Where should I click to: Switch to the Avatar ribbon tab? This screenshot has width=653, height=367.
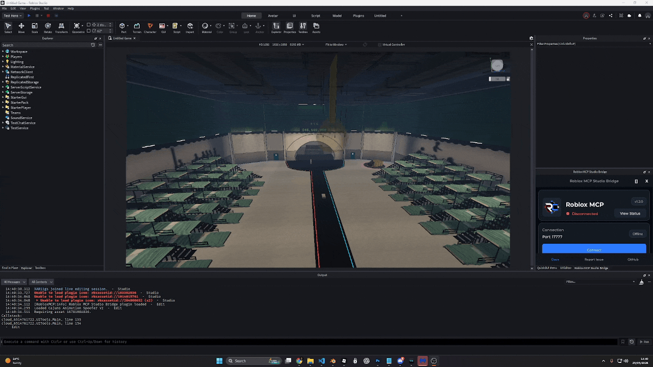coord(273,16)
